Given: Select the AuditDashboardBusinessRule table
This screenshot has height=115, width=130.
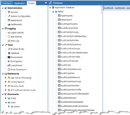Looking at the screenshot, I should tap(74, 106).
